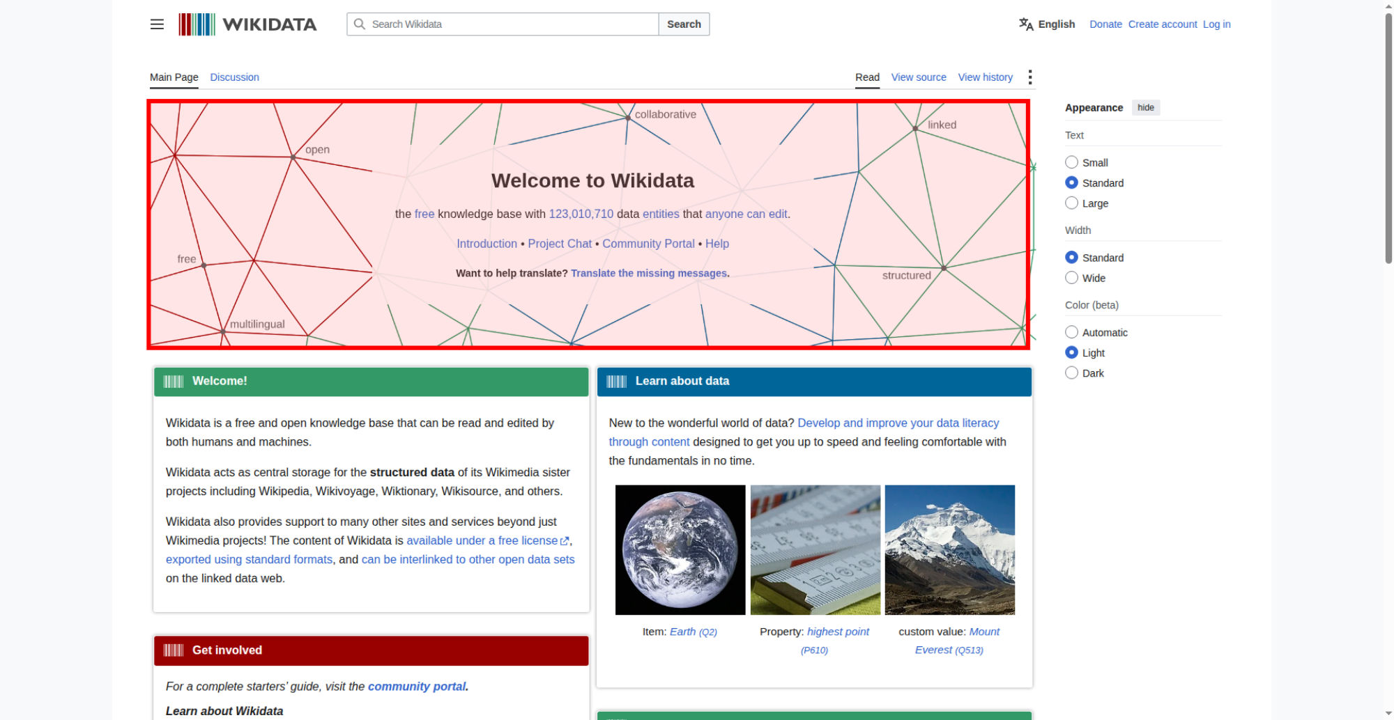The width and height of the screenshot is (1394, 720).
Task: Open the Earth image thumbnail
Action: coord(680,550)
